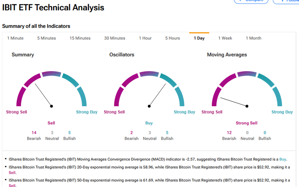
Task: Click the Sell link after 20-Day EMA text
Action: (x=12, y=173)
